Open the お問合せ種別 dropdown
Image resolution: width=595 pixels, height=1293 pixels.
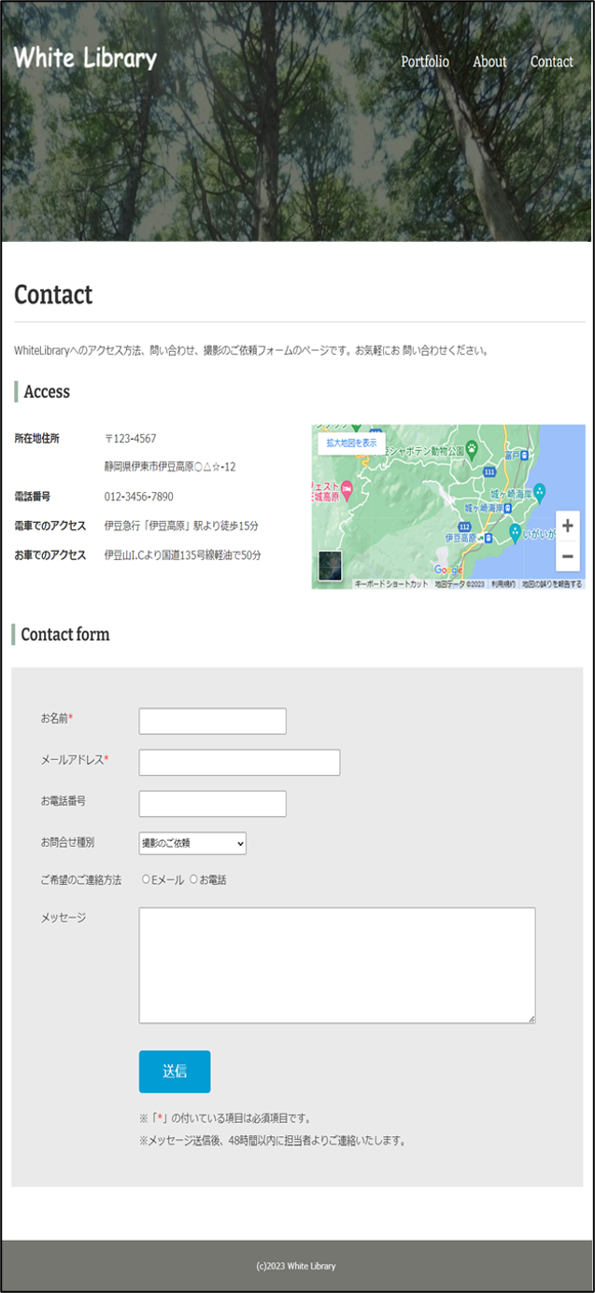192,843
